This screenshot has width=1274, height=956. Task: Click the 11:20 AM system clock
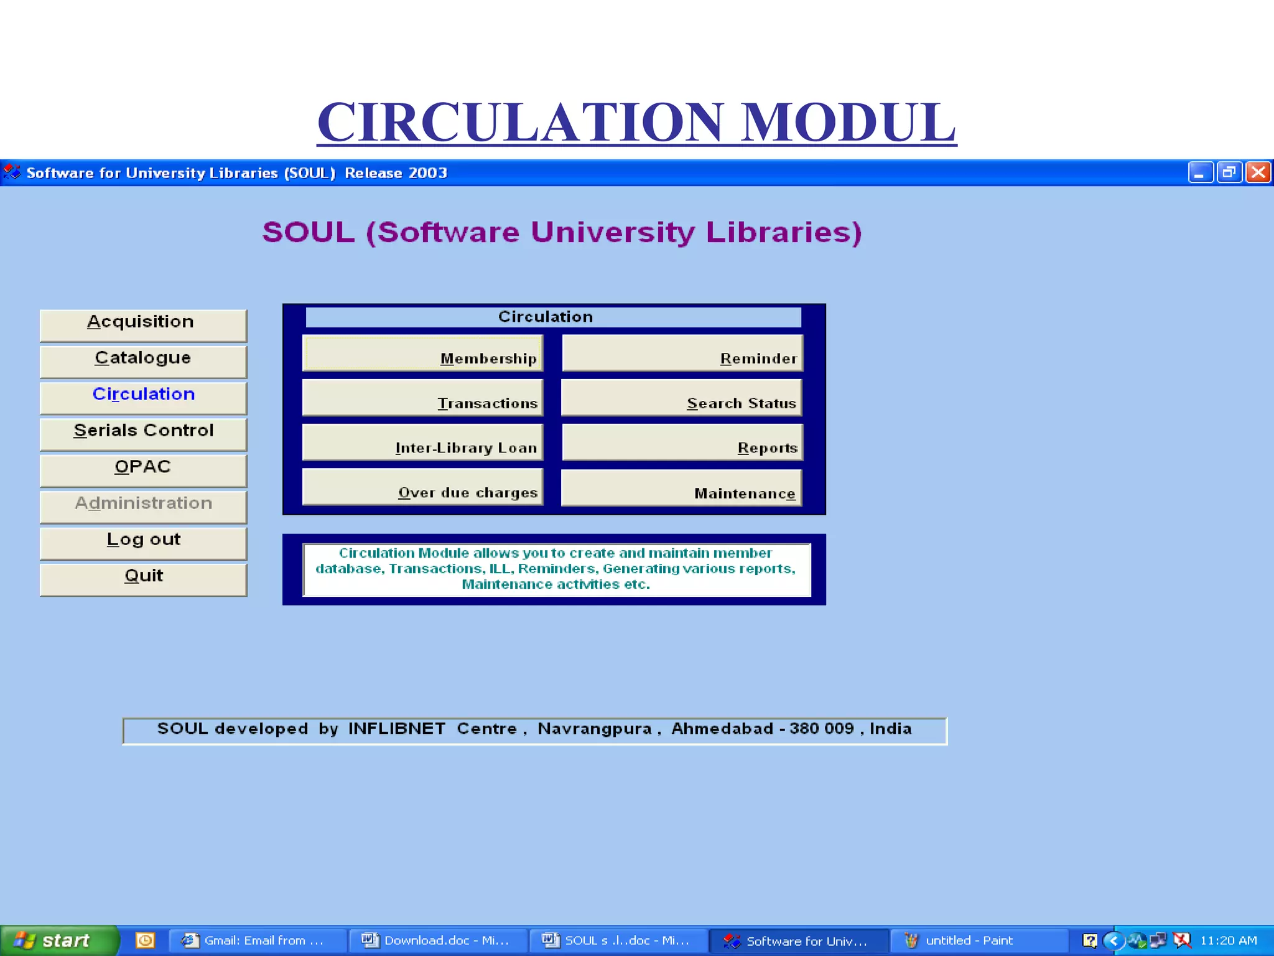[1229, 940]
